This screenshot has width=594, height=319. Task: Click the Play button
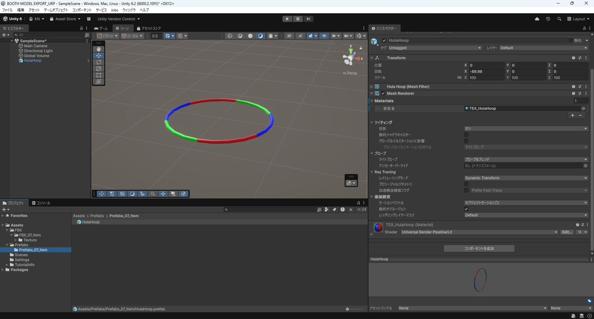coord(287,19)
